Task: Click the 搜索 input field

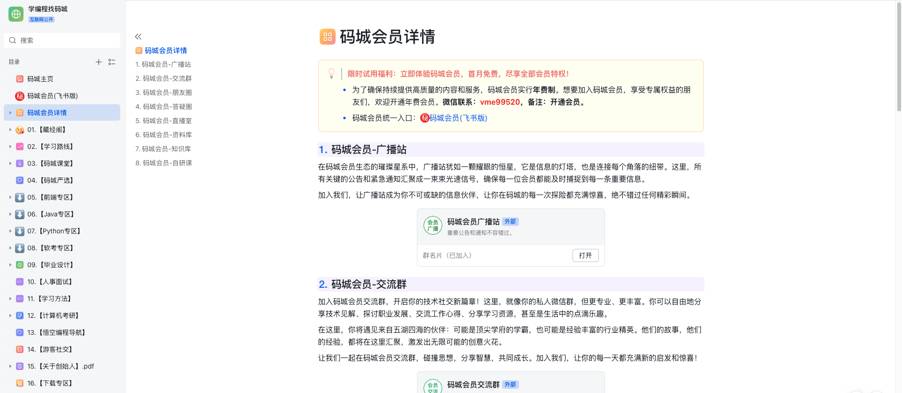Action: coord(62,40)
